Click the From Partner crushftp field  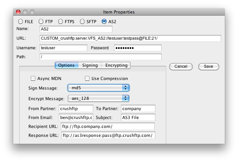coord(76,108)
